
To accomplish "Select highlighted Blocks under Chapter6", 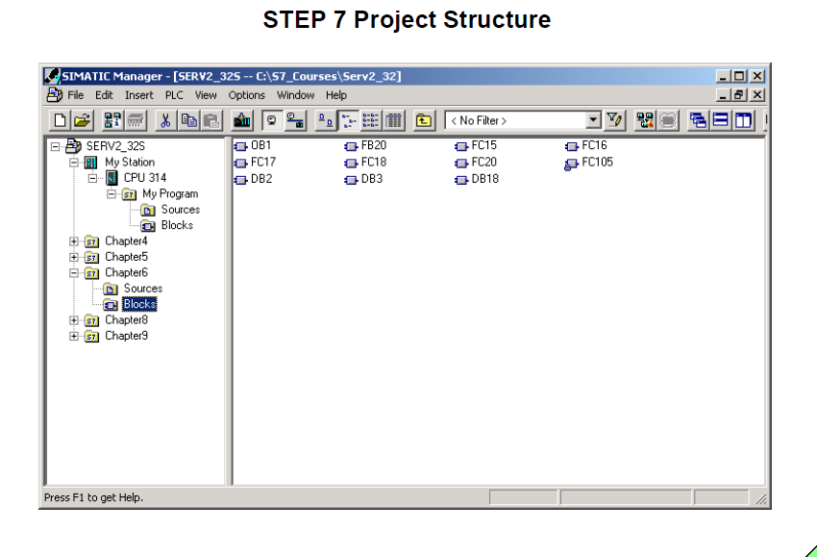I will point(139,304).
